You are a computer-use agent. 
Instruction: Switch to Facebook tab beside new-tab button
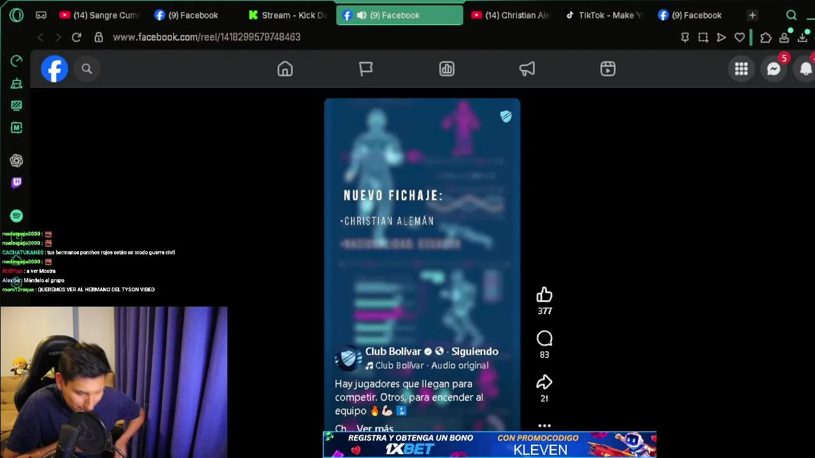[x=696, y=15]
